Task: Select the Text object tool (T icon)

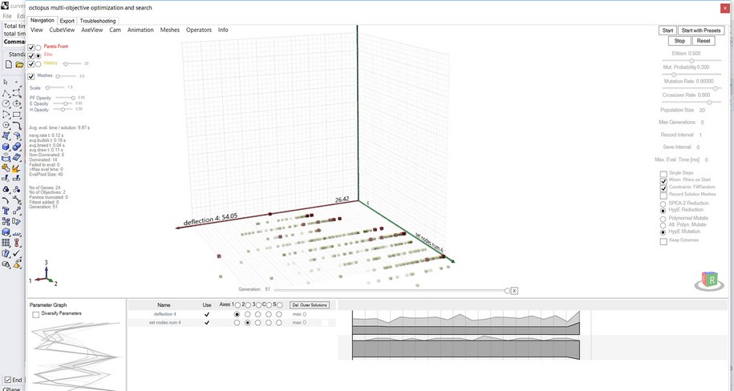Action: [x=6, y=211]
